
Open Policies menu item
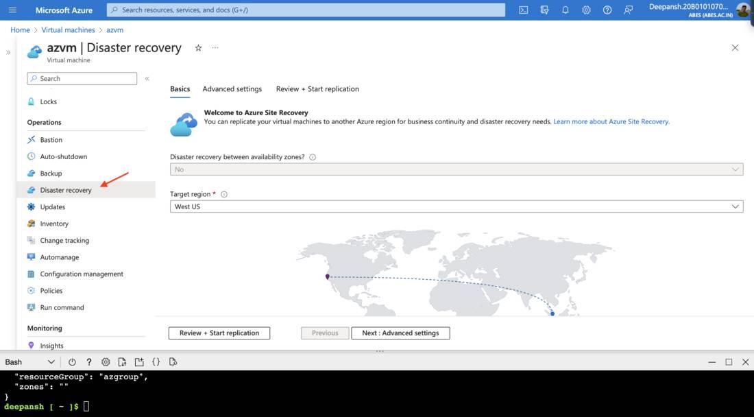pyautogui.click(x=51, y=291)
